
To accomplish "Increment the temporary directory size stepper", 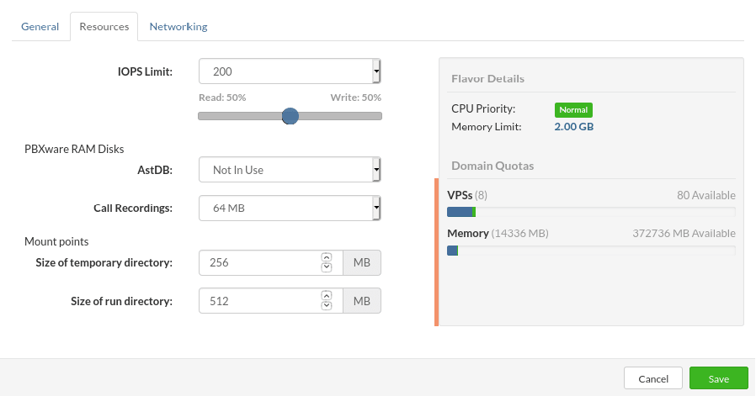I will coord(327,257).
